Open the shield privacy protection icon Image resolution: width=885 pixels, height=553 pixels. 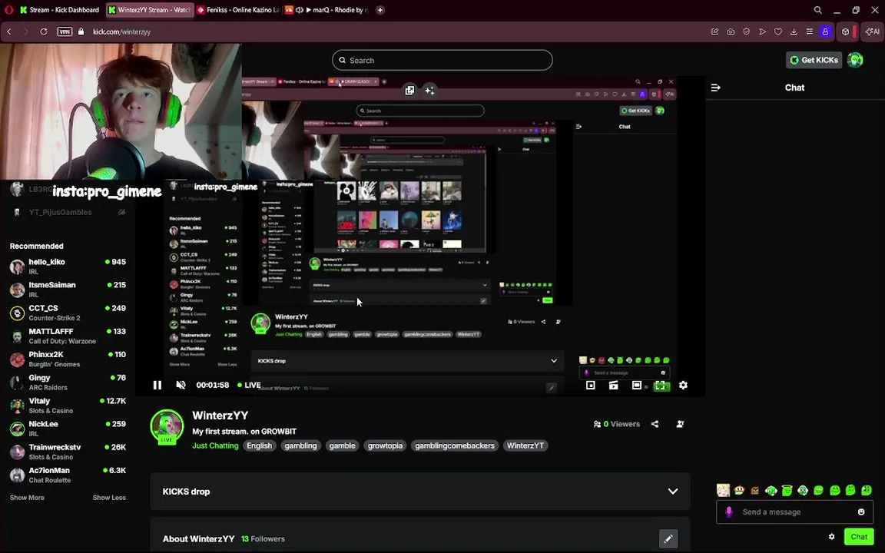click(x=746, y=31)
